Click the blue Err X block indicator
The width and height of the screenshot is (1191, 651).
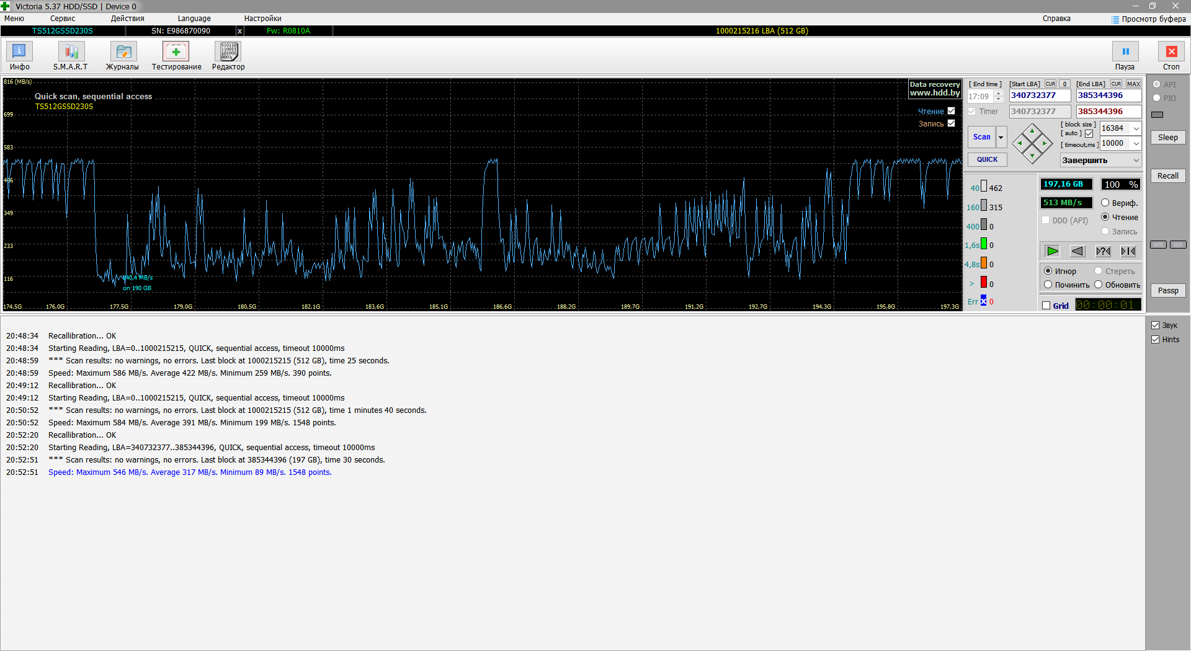pos(984,301)
